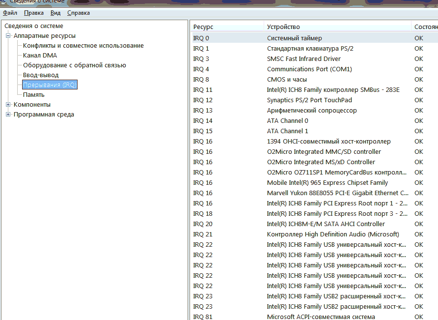Select the Synaptics PS/2 Port TouchPad row
The height and width of the screenshot is (320, 438).
295,100
